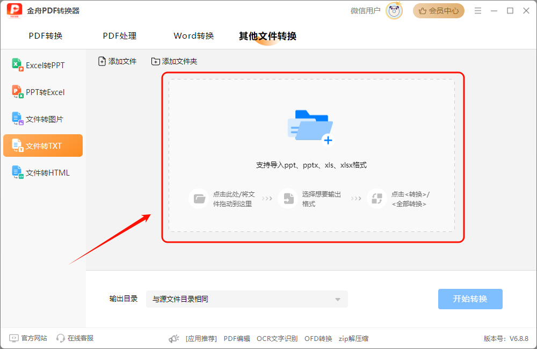Viewport: 537px width, 349px height.
Task: Select 文件转图片 in sidebar
Action: [x=43, y=119]
